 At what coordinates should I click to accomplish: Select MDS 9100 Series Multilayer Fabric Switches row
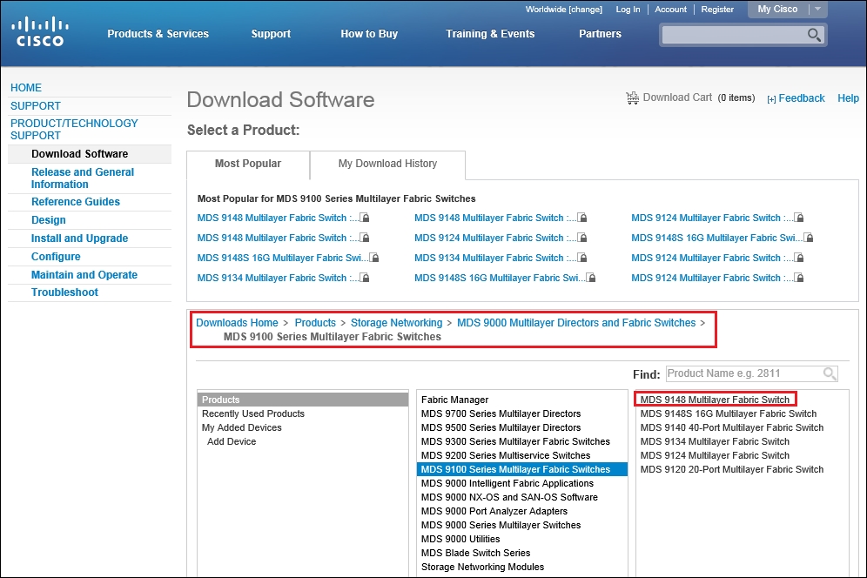coord(522,469)
